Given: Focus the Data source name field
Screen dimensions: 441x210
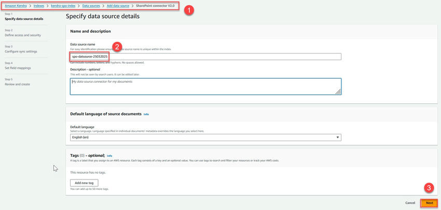Looking at the screenshot, I should click(x=205, y=56).
